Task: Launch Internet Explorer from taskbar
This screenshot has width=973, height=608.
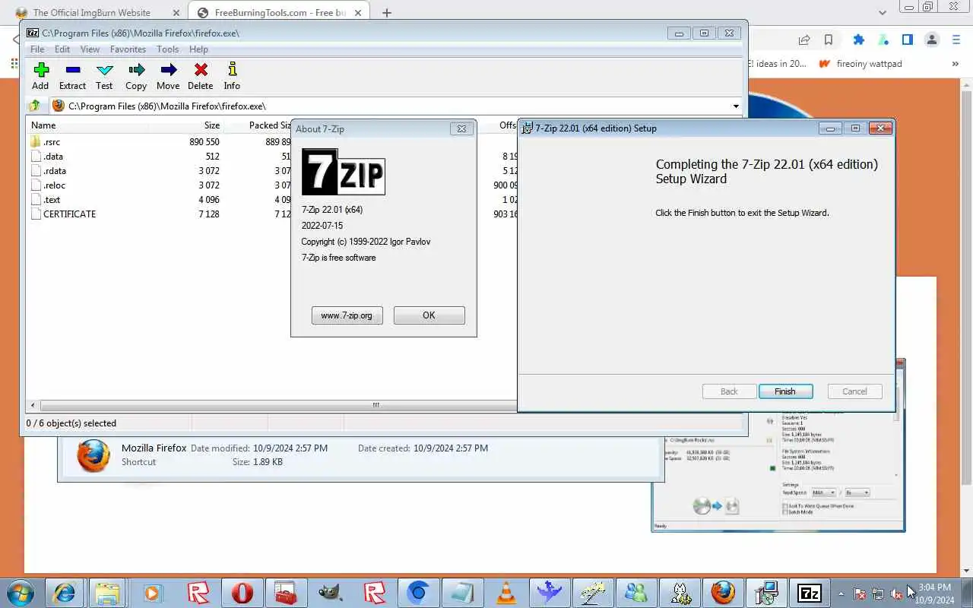Action: click(x=65, y=593)
